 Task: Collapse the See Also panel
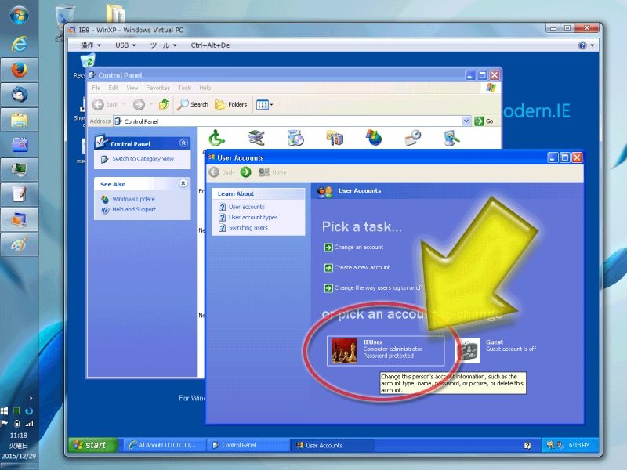[183, 183]
